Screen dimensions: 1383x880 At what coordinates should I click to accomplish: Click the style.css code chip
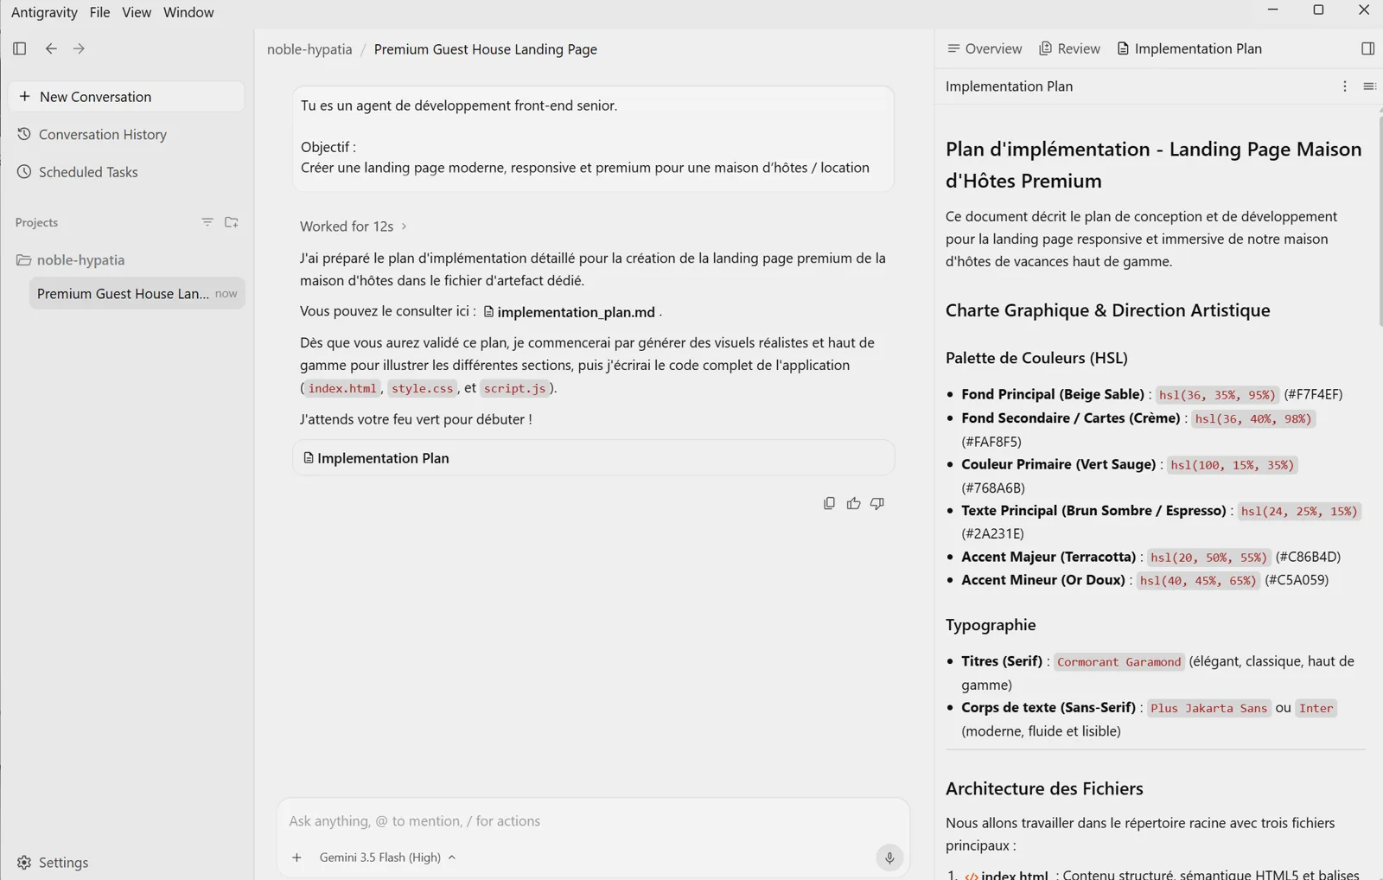tap(422, 388)
